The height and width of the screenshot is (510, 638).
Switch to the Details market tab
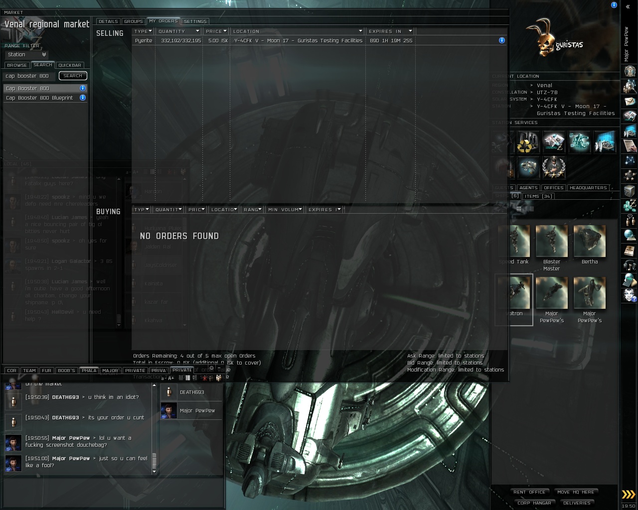108,21
